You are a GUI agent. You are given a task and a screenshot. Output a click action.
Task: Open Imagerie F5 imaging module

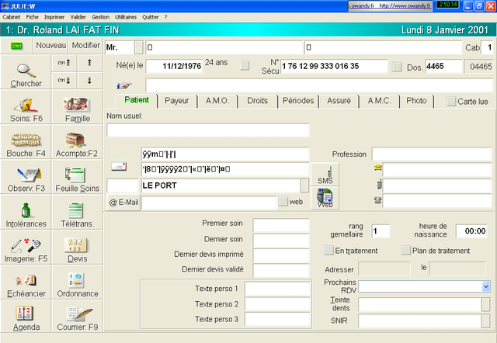pos(26,248)
